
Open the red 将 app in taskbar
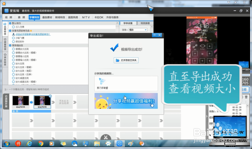18,143
